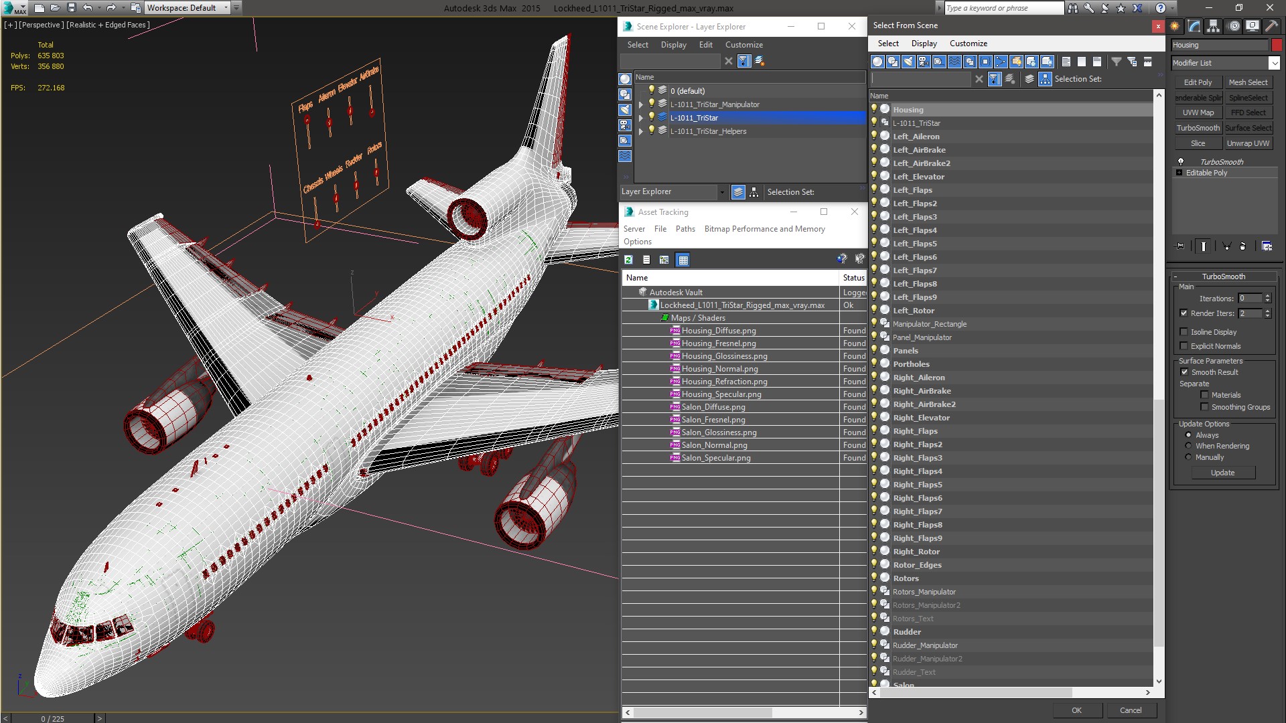The height and width of the screenshot is (723, 1286).
Task: Expand L-1011_TriStar layer
Action: [641, 118]
